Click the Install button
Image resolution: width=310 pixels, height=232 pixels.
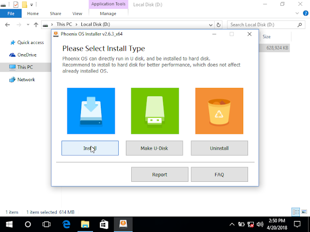90,148
